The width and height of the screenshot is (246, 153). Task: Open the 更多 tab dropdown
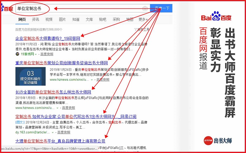tap(143, 20)
